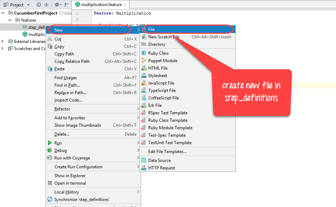
Task: Click the green Run arrow icon
Action: click(x=50, y=143)
